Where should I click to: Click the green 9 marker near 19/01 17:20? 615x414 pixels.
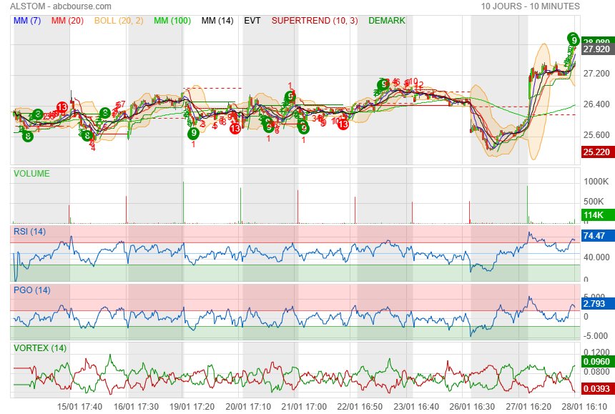click(x=193, y=133)
